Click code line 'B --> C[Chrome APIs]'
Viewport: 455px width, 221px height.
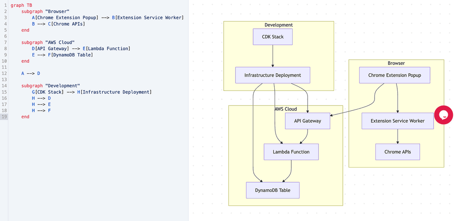[59, 24]
